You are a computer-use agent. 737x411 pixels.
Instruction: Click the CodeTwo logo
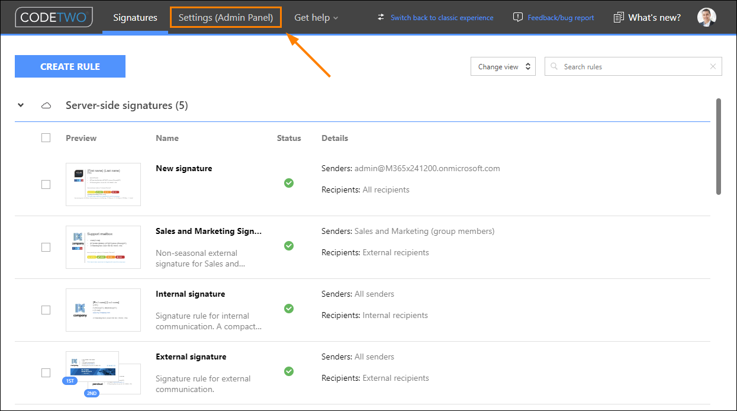pos(54,17)
